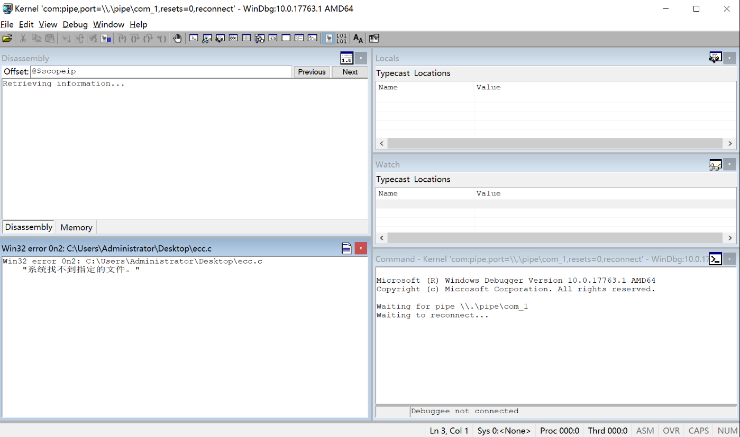Click the Next button in Disassembly

click(x=350, y=72)
